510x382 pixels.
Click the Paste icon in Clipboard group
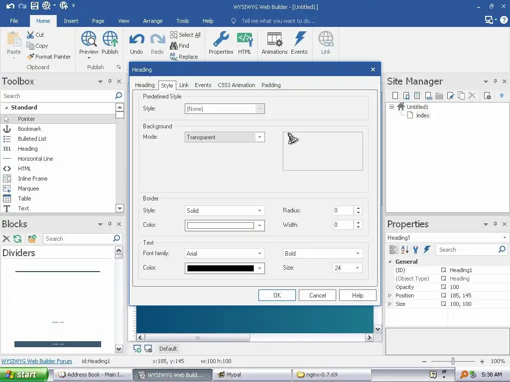14,40
